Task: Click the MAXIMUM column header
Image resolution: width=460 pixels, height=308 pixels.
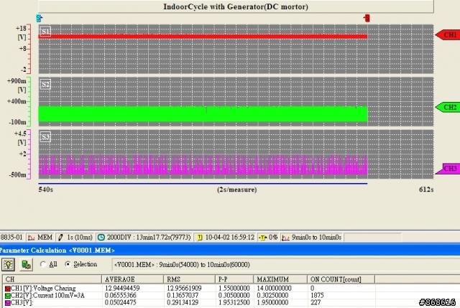Action: 280,279
